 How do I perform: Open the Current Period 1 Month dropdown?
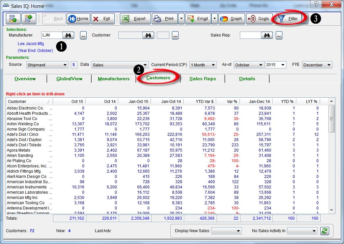coord(203,65)
